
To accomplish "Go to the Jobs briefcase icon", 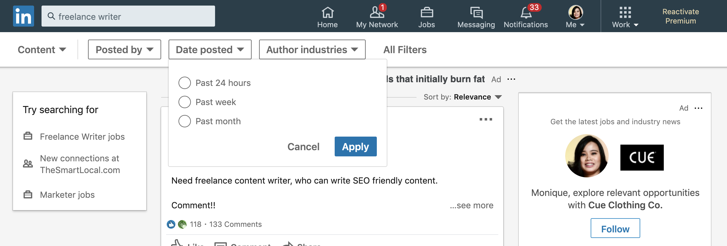I will coord(426,13).
